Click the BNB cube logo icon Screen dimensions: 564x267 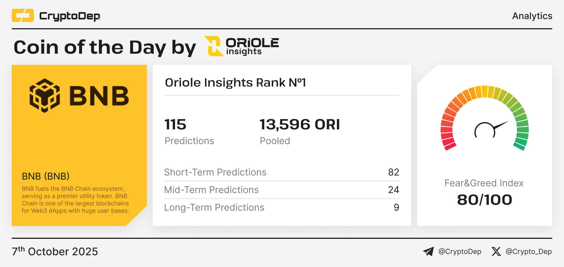pyautogui.click(x=45, y=96)
